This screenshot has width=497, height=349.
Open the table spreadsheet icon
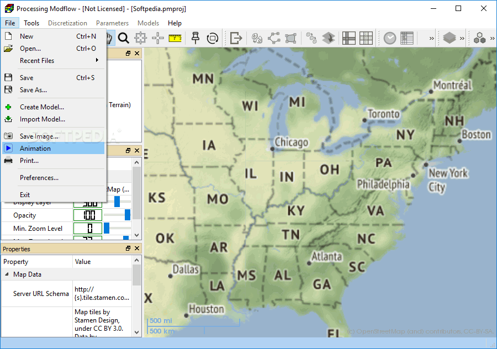pyautogui.click(x=406, y=38)
